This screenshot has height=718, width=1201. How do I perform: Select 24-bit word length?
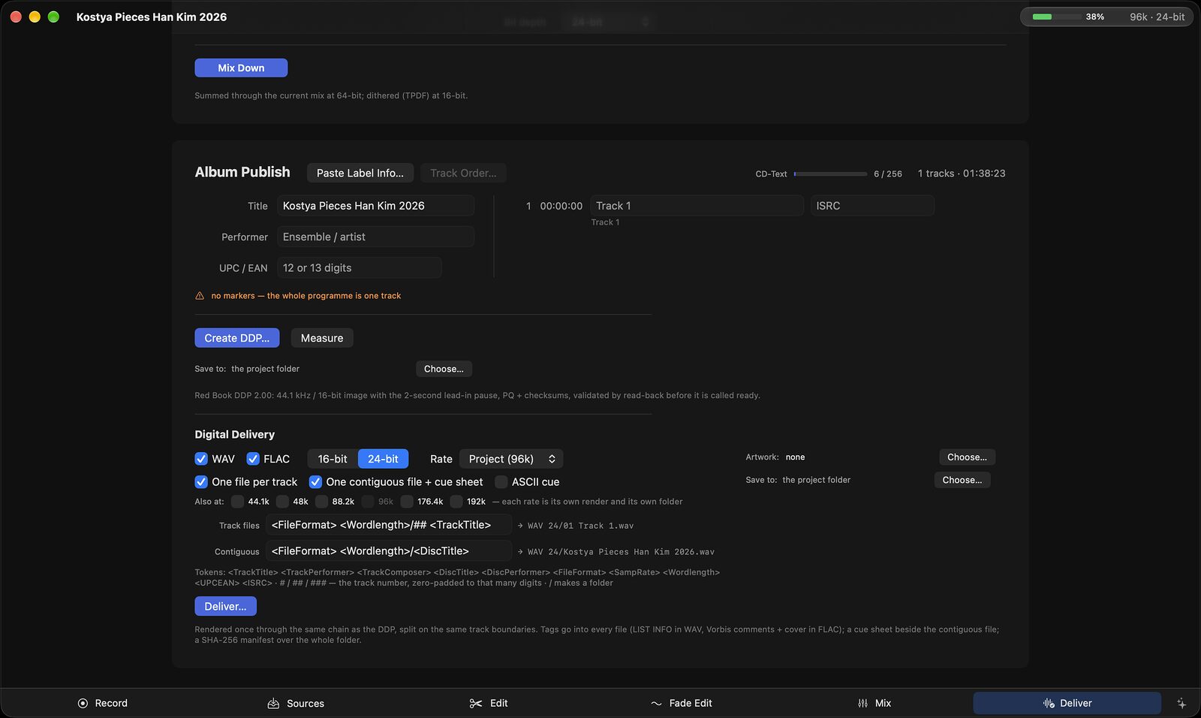[x=383, y=459]
